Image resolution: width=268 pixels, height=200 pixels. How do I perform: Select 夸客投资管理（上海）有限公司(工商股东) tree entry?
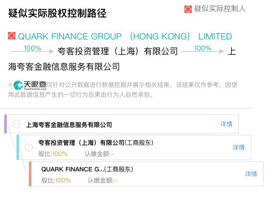click(96, 143)
